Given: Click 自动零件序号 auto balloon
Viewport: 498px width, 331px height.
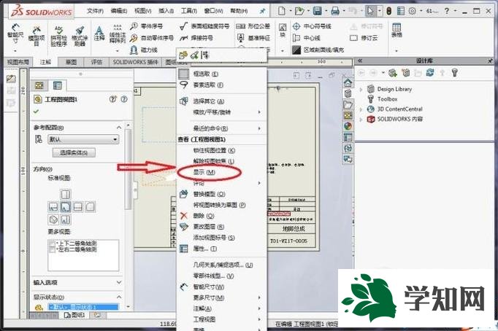Looking at the screenshot, I should click(x=152, y=38).
